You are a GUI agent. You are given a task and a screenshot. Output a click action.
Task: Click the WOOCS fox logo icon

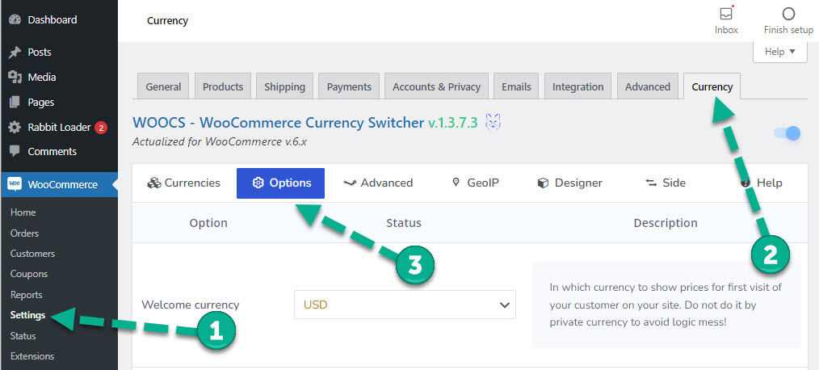point(492,122)
